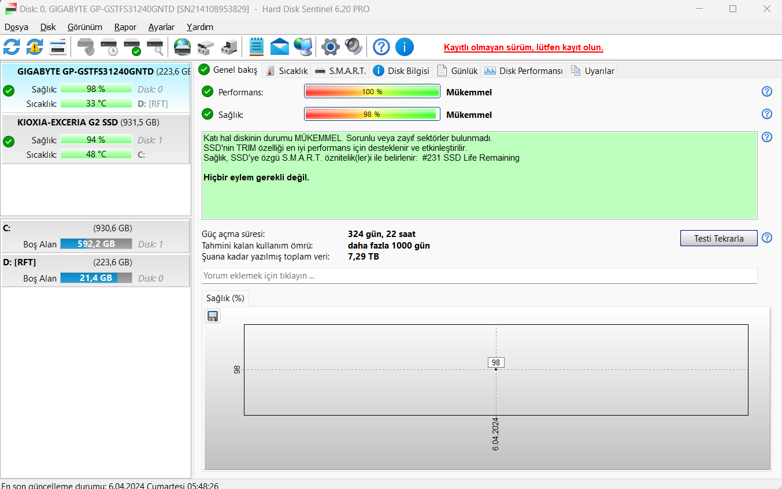Click the total written value 7,29 TB
Image resolution: width=782 pixels, height=489 pixels.
click(364, 256)
